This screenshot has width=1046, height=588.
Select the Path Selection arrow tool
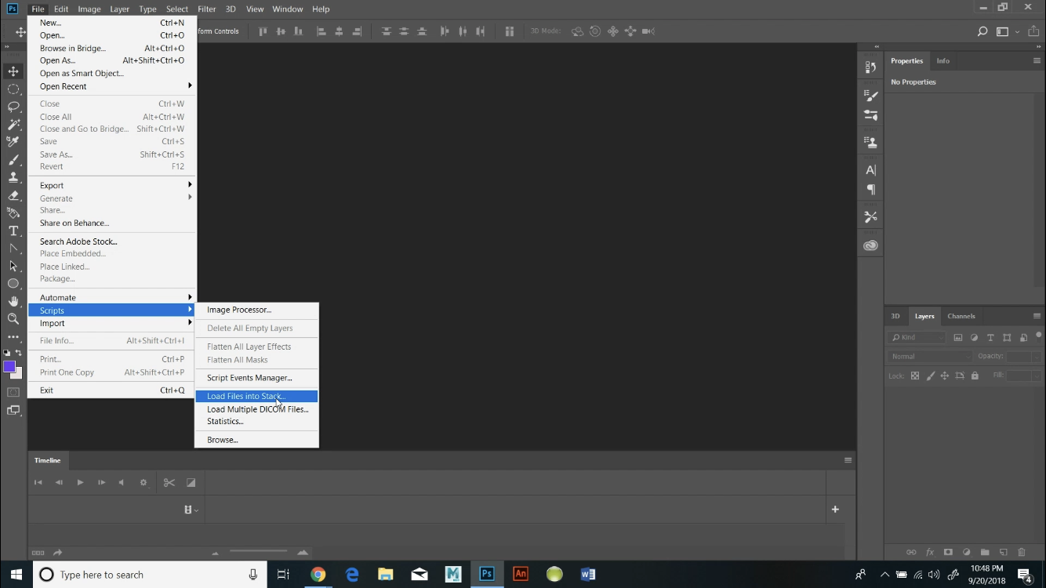click(13, 266)
